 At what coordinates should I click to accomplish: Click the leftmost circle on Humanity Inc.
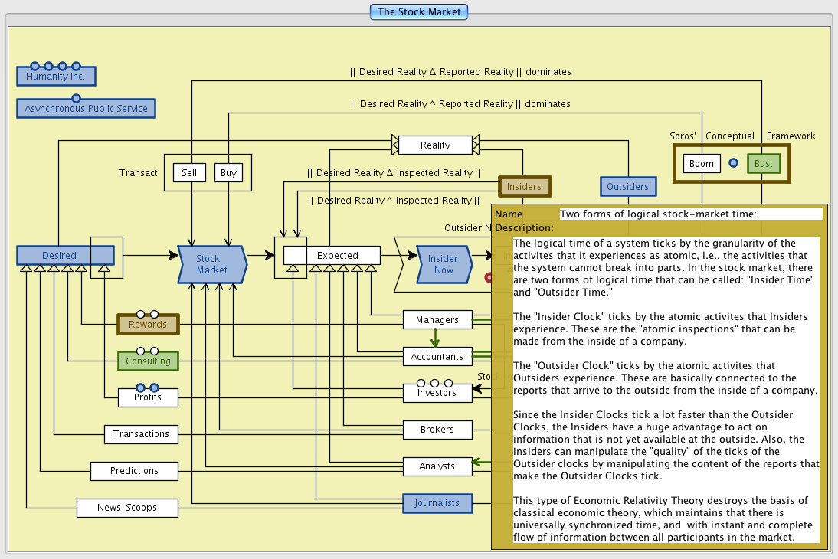click(34, 66)
